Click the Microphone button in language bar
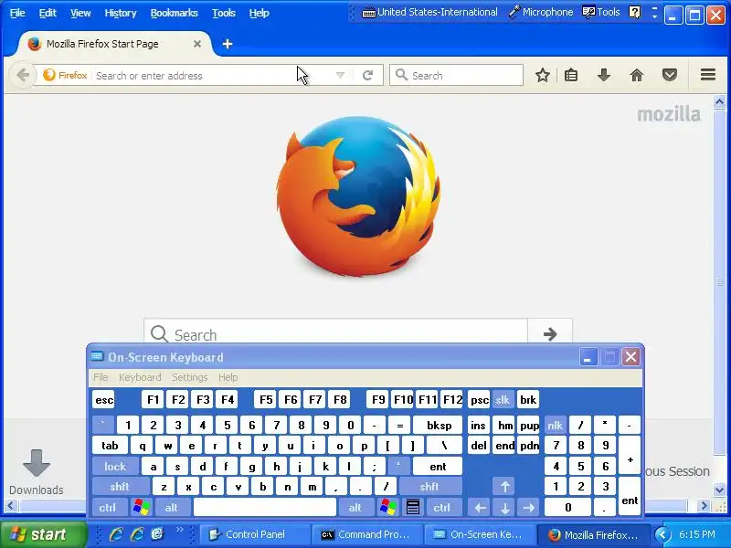Screen dimensions: 731x548 [541, 13]
